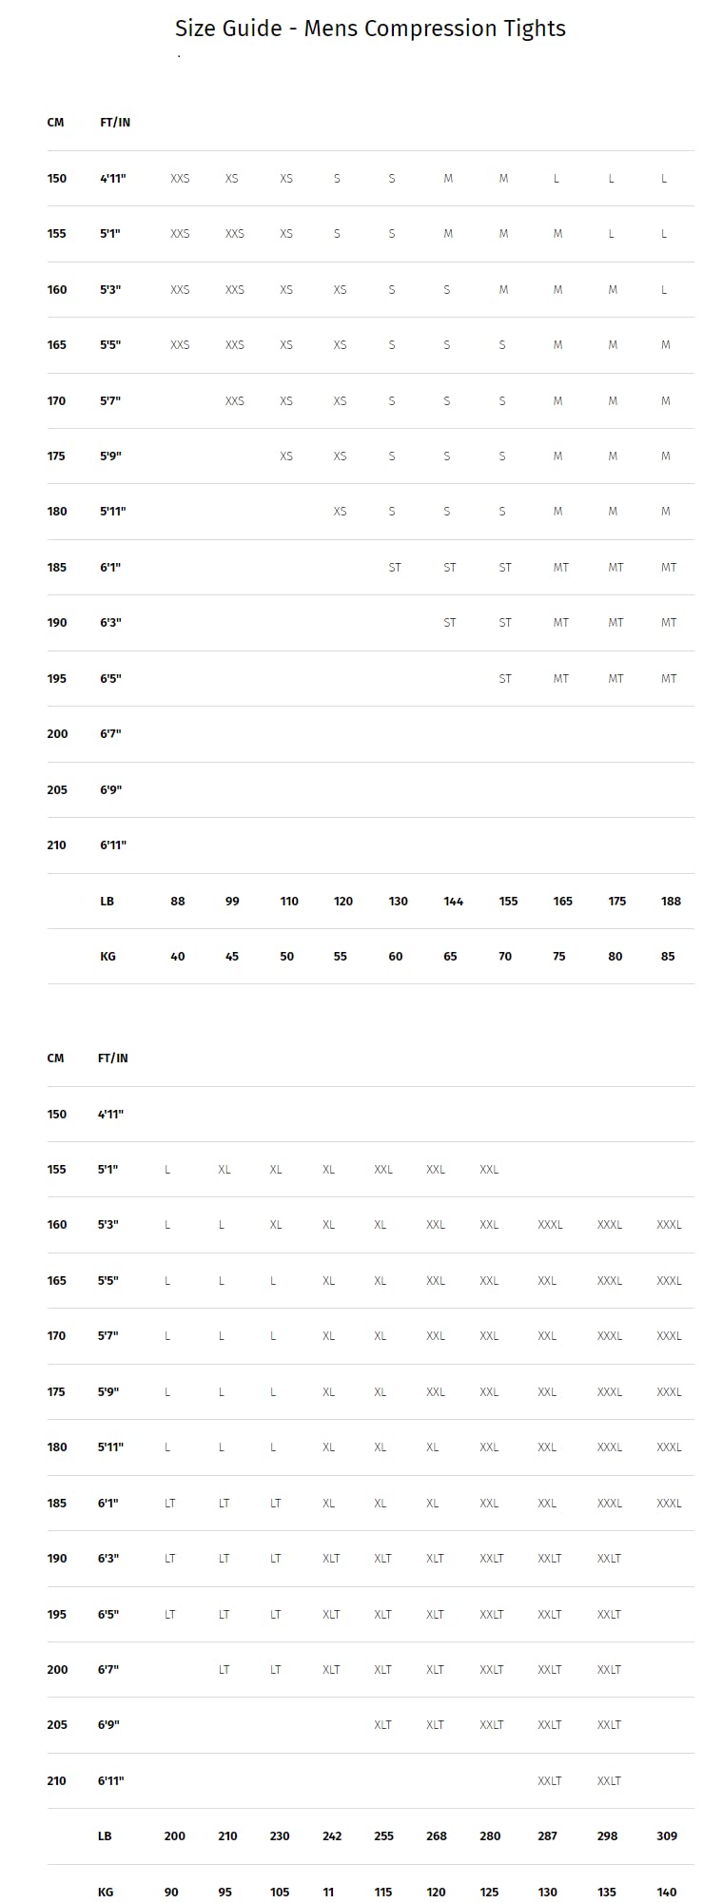Click the 6'7" height label in first table
The height and width of the screenshot is (1903, 723).
pos(110,733)
